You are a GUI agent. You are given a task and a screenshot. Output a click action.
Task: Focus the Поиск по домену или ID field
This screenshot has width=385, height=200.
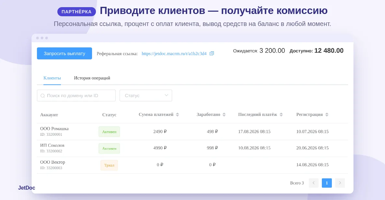76,95
